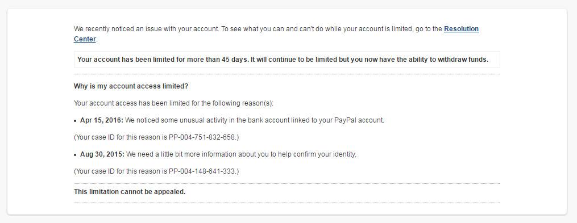Click the bottom dotted divider line
The width and height of the screenshot is (577, 223).
(x=287, y=203)
